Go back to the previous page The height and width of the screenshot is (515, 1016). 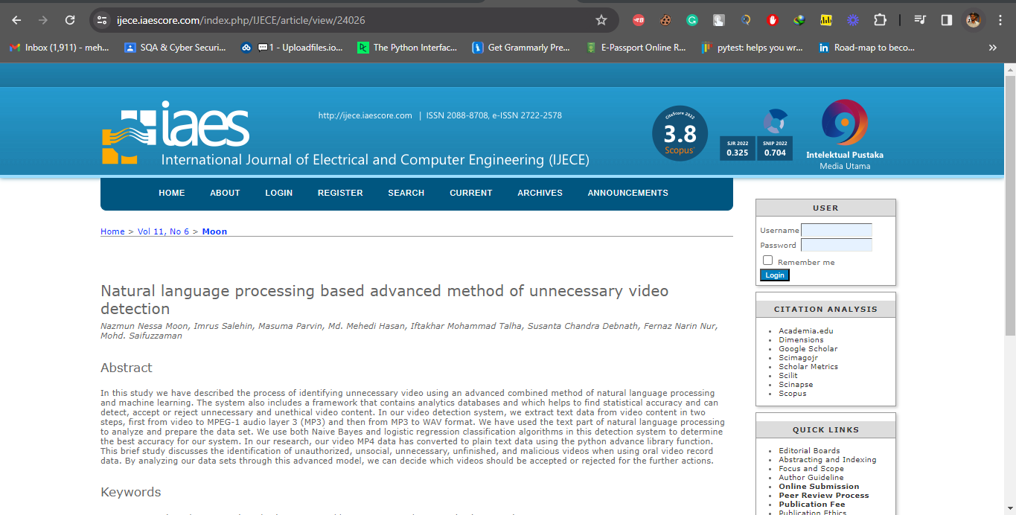coord(16,20)
